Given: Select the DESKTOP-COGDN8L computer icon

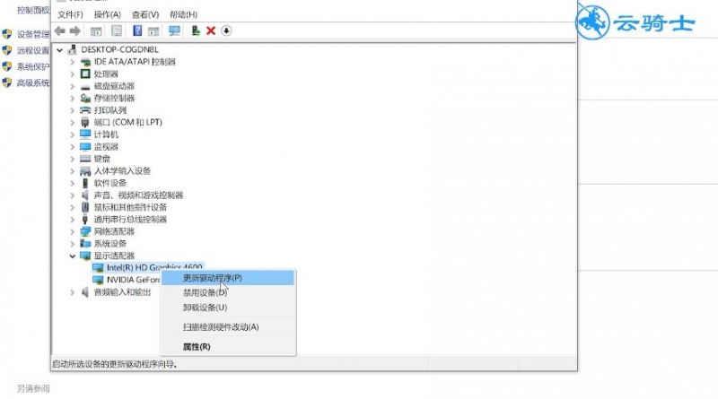Looking at the screenshot, I should click(x=72, y=49).
